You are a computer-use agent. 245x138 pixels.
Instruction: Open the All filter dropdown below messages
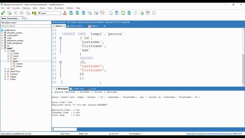click(75, 129)
